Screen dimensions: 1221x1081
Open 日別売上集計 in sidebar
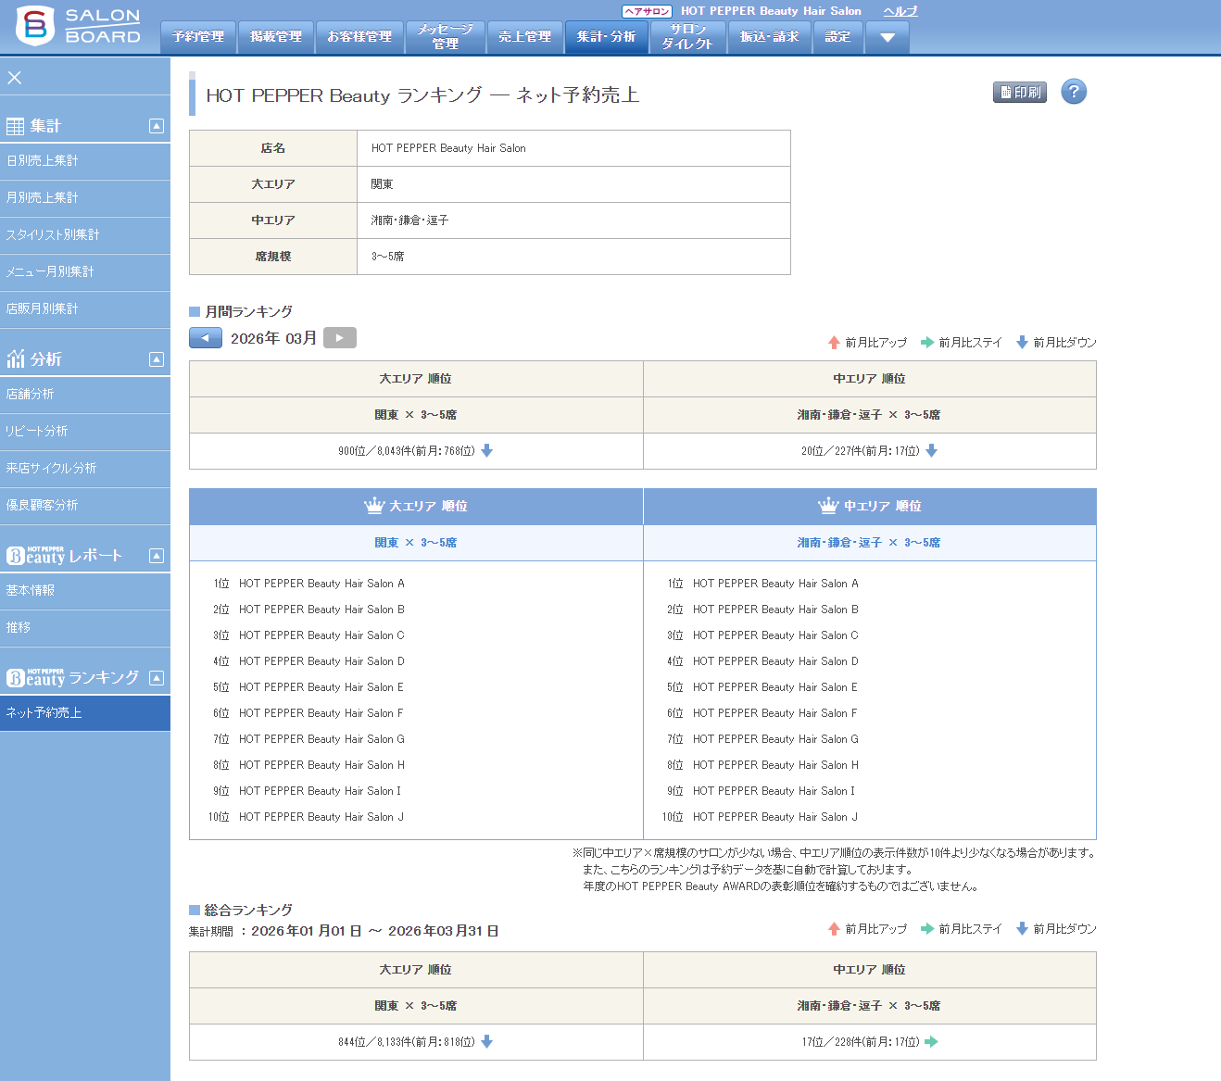point(85,161)
